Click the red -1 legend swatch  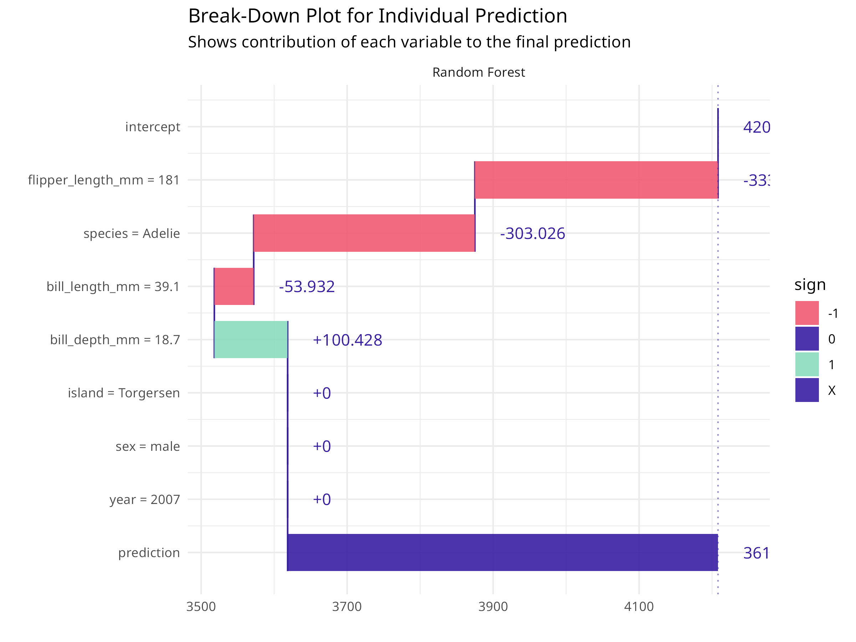point(807,313)
